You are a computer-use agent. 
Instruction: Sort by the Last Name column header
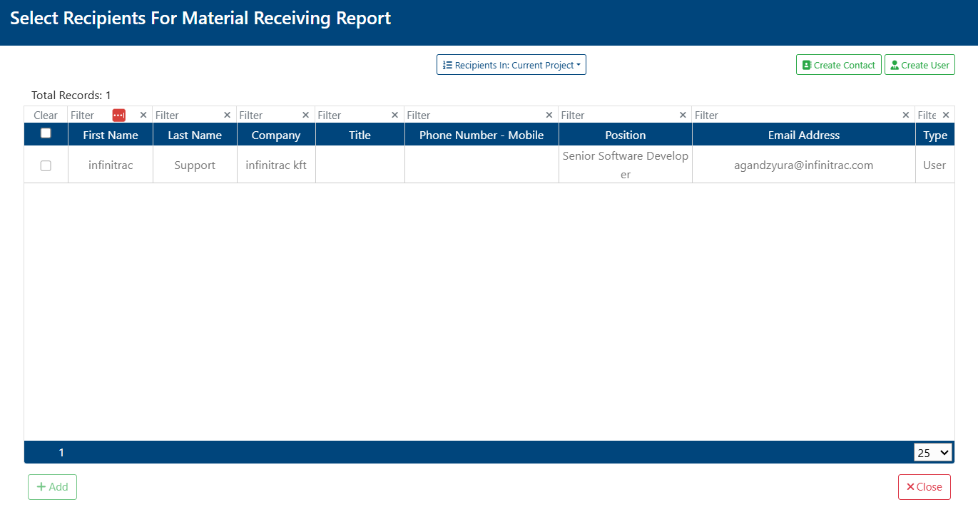coord(195,135)
